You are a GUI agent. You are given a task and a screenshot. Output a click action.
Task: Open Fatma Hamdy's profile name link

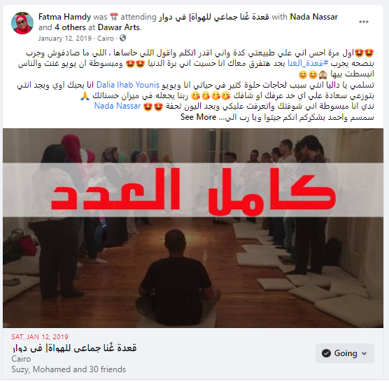coord(65,17)
